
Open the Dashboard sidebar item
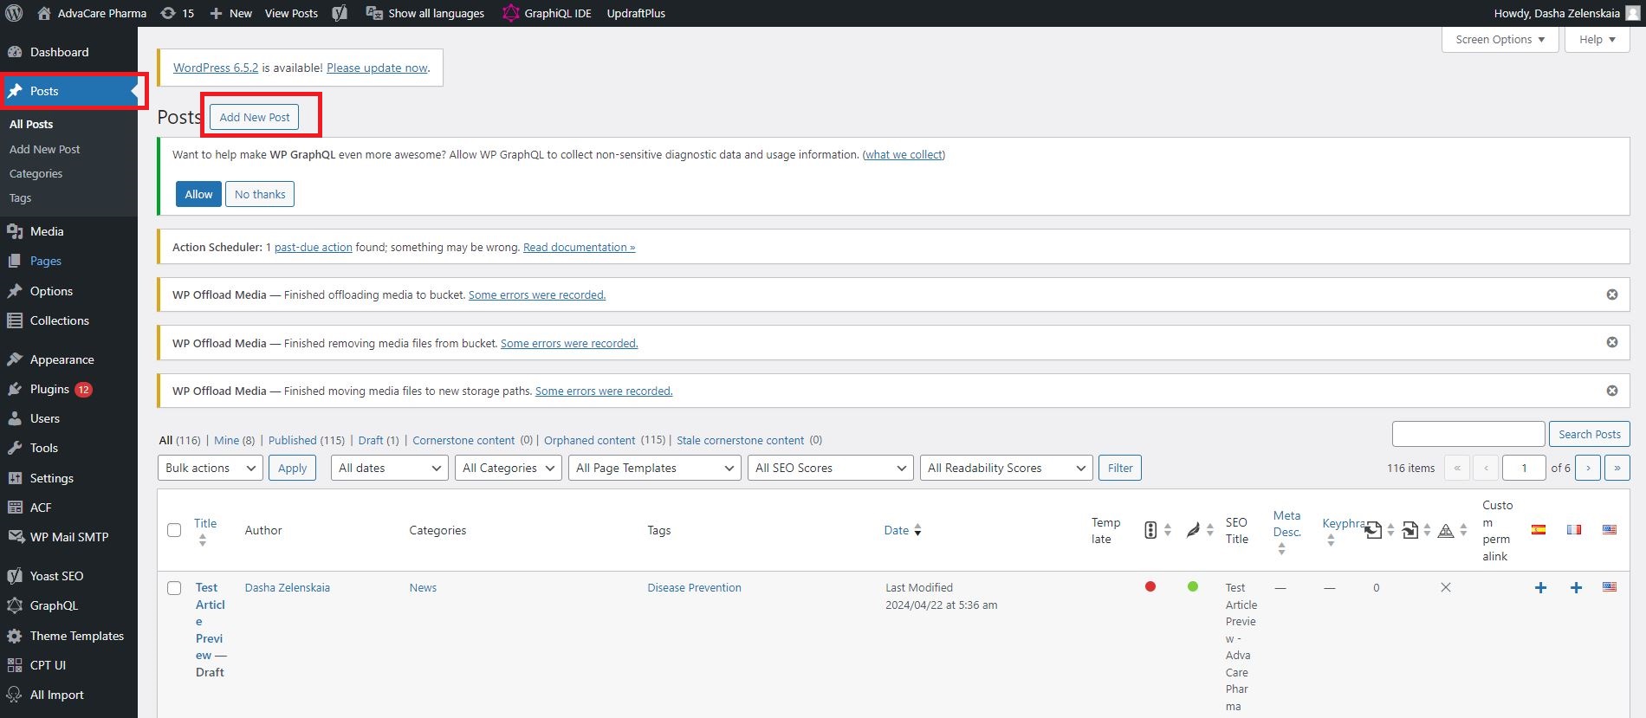59,52
